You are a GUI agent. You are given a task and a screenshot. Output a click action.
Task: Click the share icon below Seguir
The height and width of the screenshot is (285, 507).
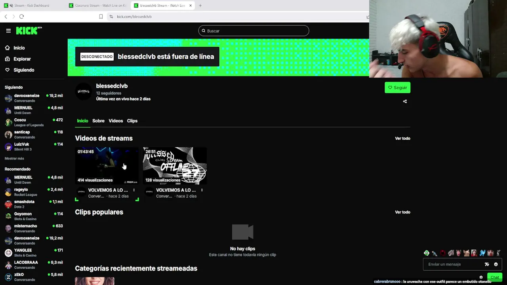405,101
